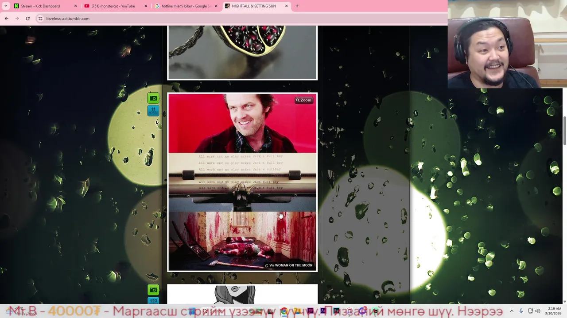Open a new browser tab
567x318 pixels.
297,6
